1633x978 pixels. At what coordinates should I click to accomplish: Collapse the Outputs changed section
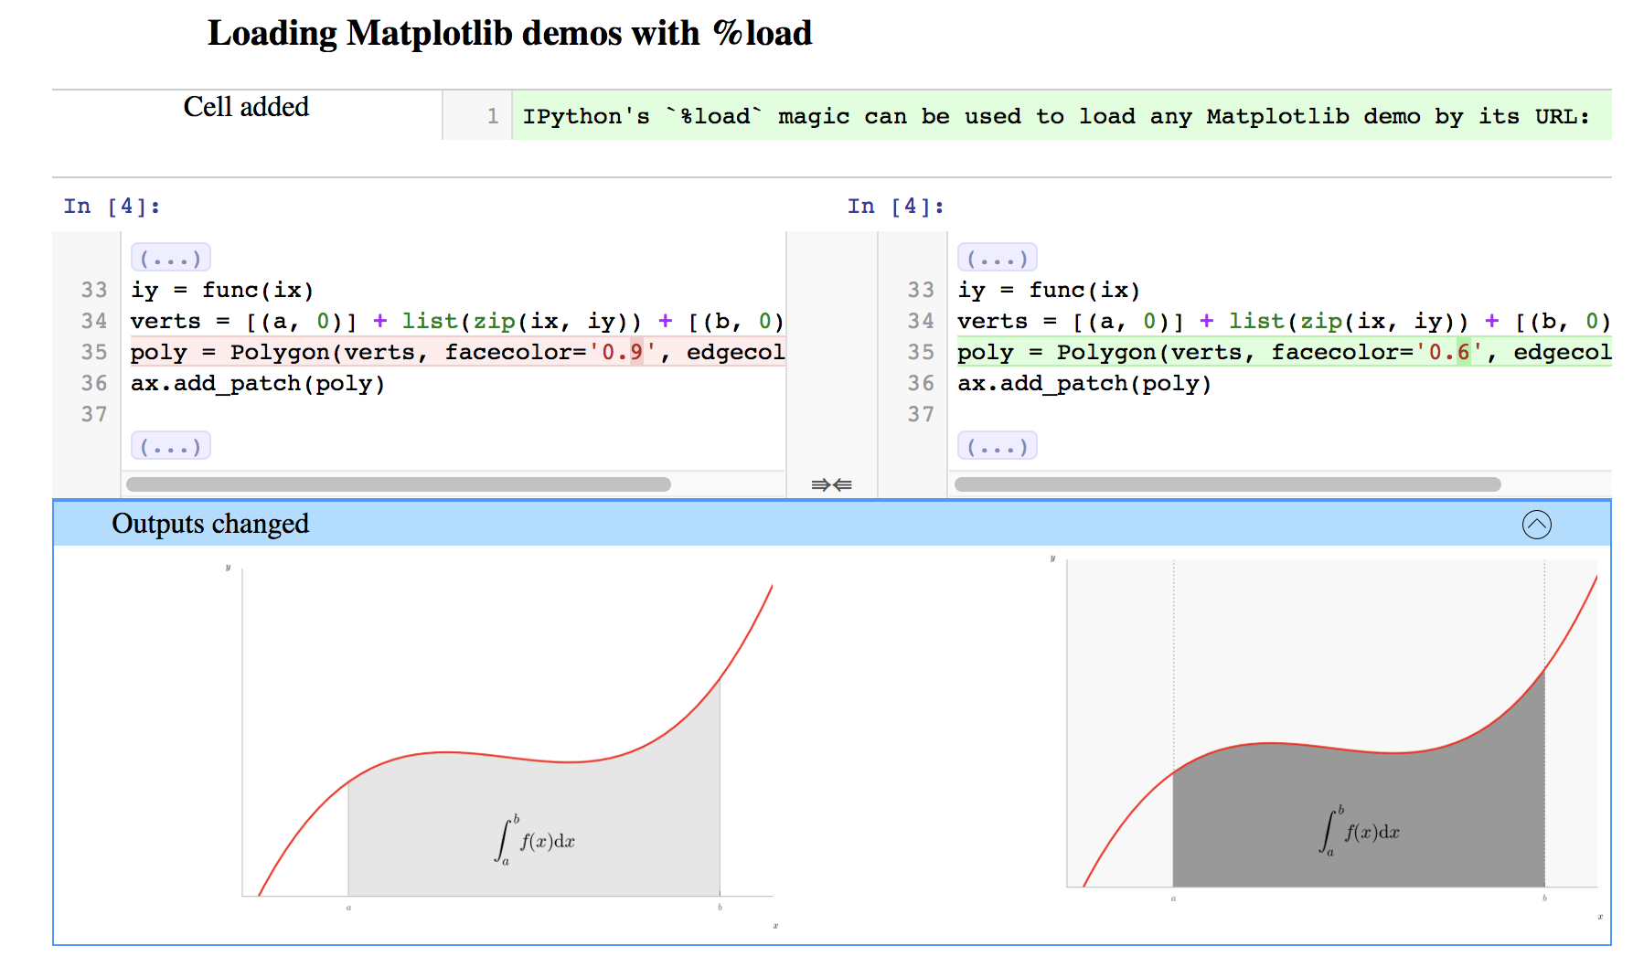point(1536,525)
